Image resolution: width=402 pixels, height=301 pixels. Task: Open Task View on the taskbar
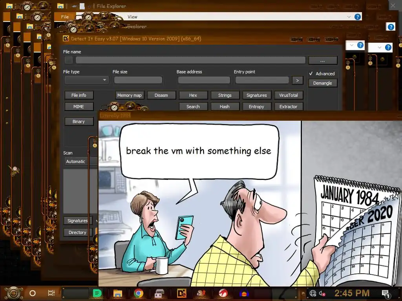(51, 293)
